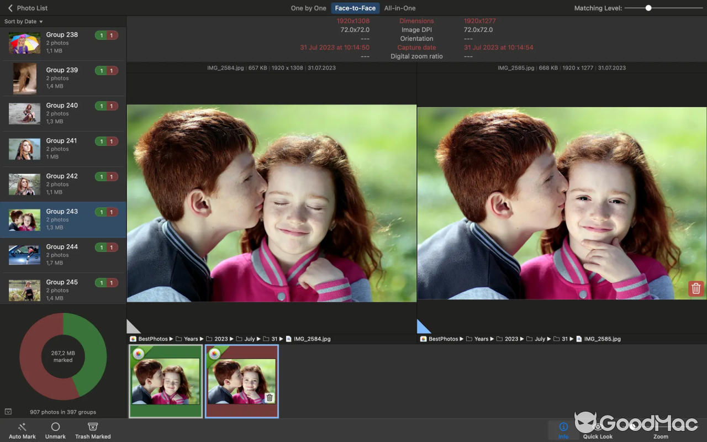Toggle the Info panel icon
This screenshot has width=707, height=442.
(563, 426)
